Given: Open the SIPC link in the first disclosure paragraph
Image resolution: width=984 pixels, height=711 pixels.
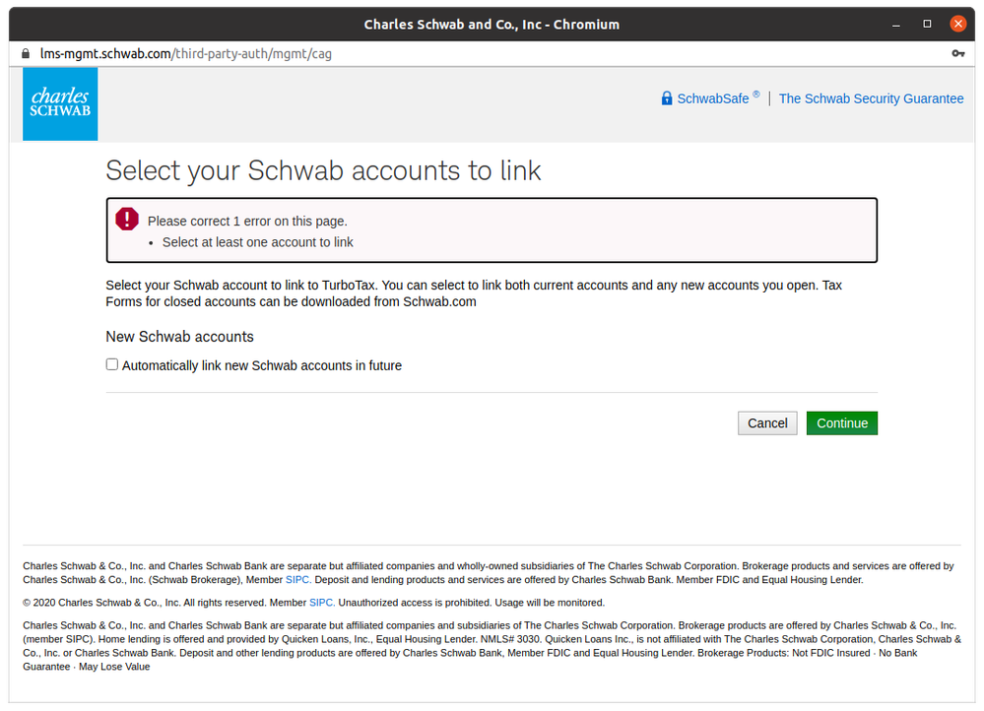Looking at the screenshot, I should [298, 580].
